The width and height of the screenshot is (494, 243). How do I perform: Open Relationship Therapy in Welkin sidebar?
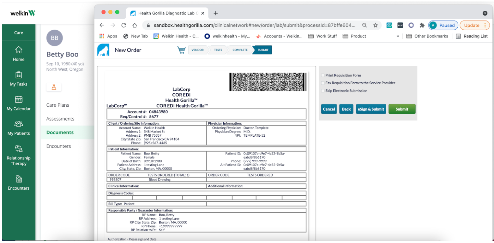[x=19, y=155]
